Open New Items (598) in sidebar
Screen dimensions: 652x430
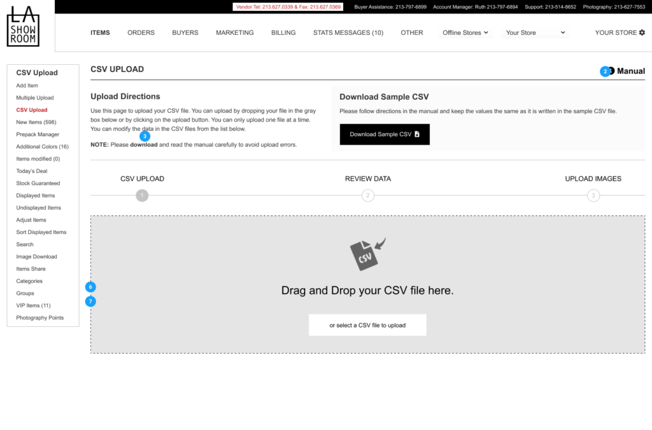(x=36, y=122)
